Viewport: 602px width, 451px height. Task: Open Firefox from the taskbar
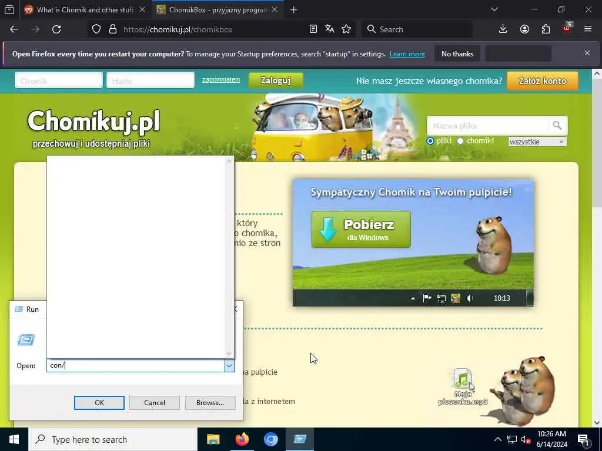click(242, 439)
